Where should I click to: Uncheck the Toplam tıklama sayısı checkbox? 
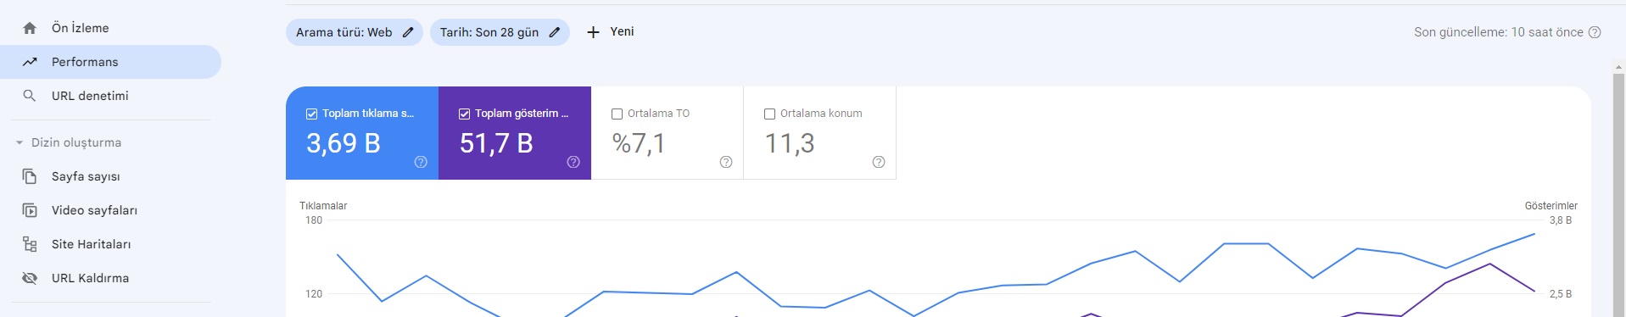[311, 114]
